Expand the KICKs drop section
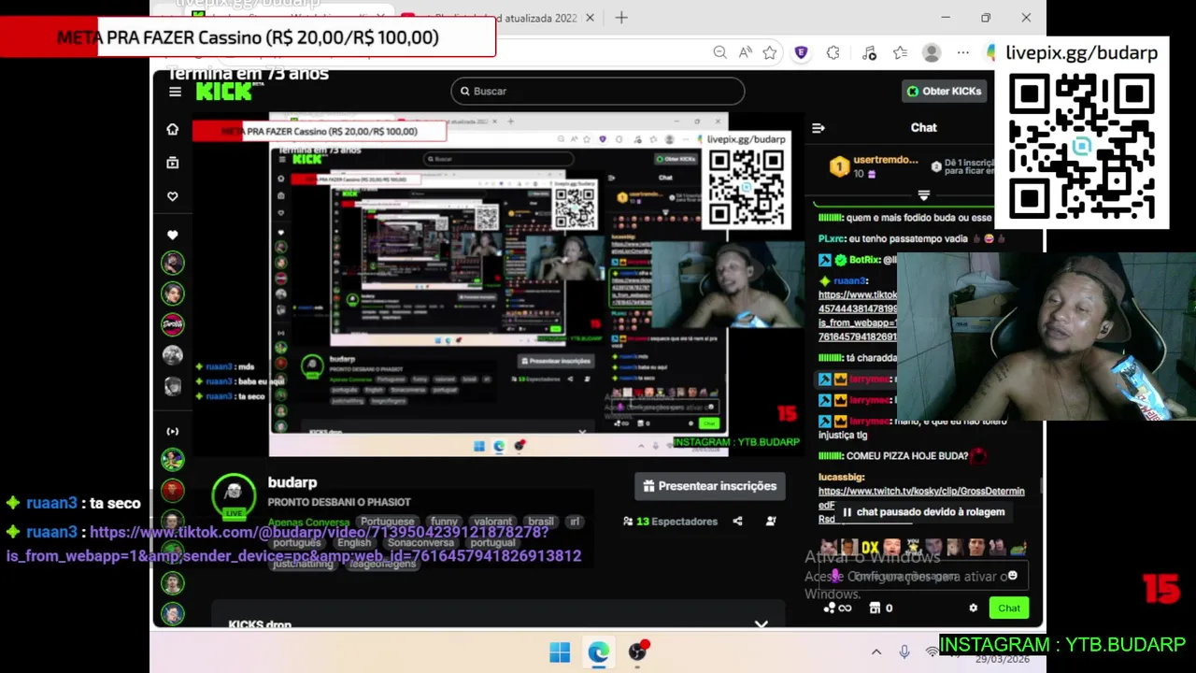 coord(762,623)
